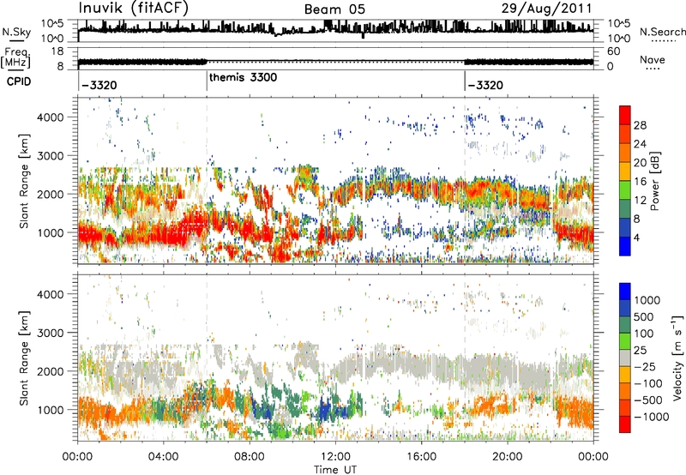Click the gray -25 to 25 velocity color segment
This screenshot has width=686, height=475.
[625, 358]
